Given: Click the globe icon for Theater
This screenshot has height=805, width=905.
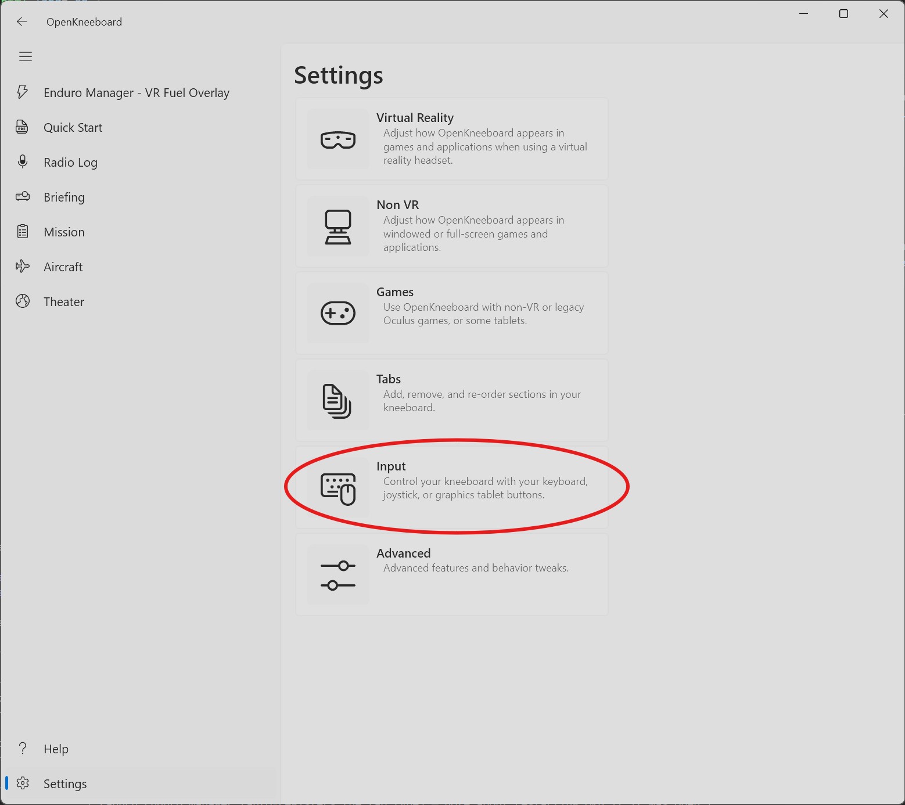Looking at the screenshot, I should point(23,301).
